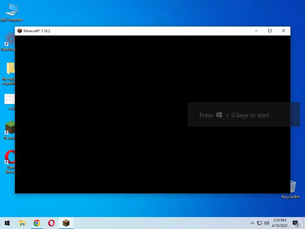Open Opera from the taskbar

[51, 223]
